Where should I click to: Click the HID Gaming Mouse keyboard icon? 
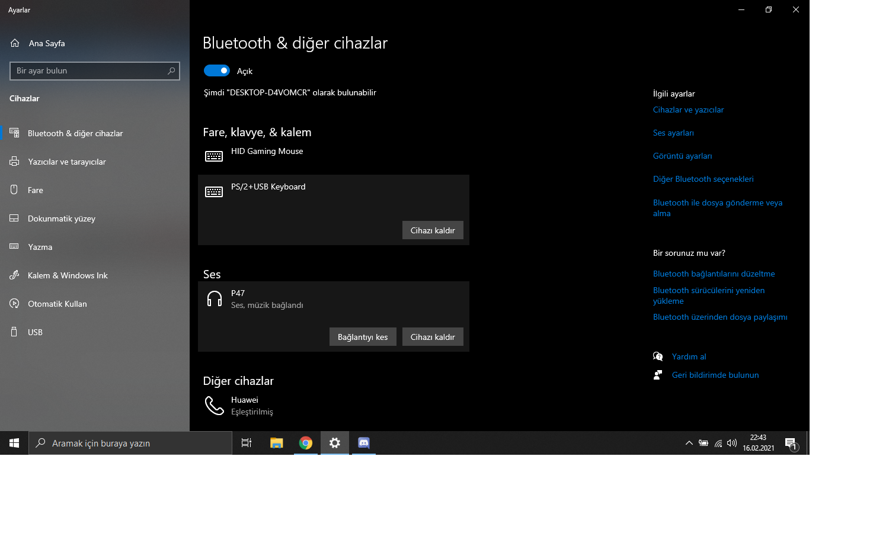(x=214, y=156)
